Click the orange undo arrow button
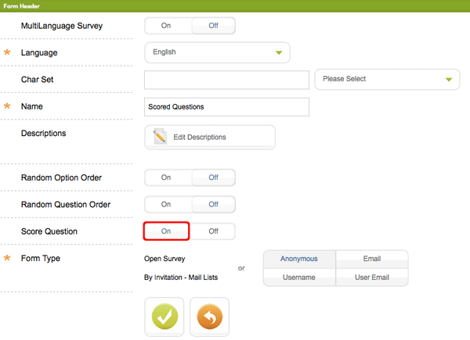470x340 pixels. pos(209,317)
